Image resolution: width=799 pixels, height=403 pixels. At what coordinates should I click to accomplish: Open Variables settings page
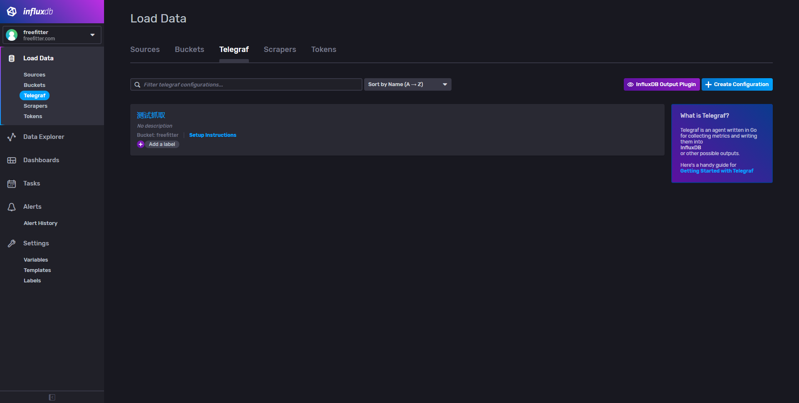pos(36,260)
